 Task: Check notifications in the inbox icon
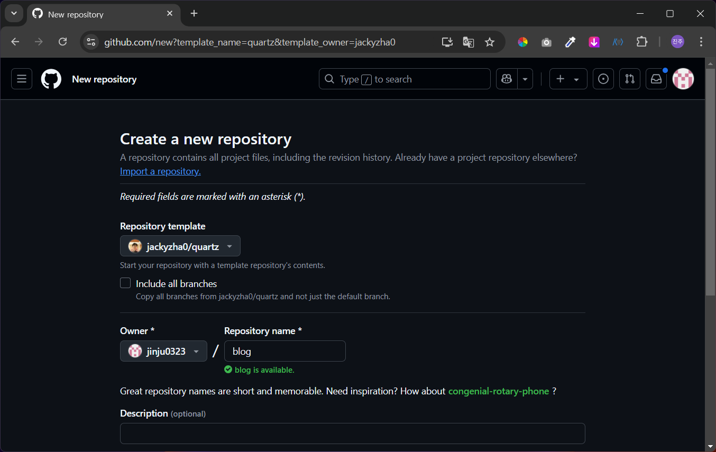tap(656, 78)
